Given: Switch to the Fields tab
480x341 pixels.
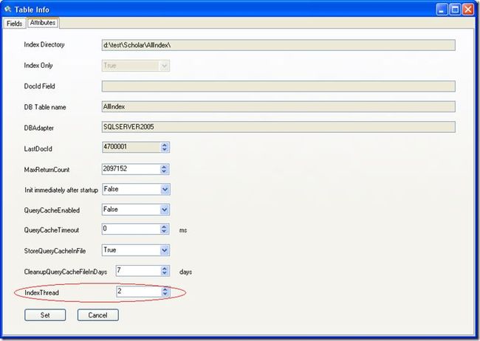Looking at the screenshot, I should pos(14,24).
